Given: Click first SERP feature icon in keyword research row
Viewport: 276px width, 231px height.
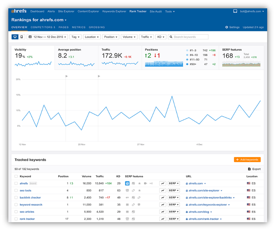Looking at the screenshot, I should click(127, 205).
